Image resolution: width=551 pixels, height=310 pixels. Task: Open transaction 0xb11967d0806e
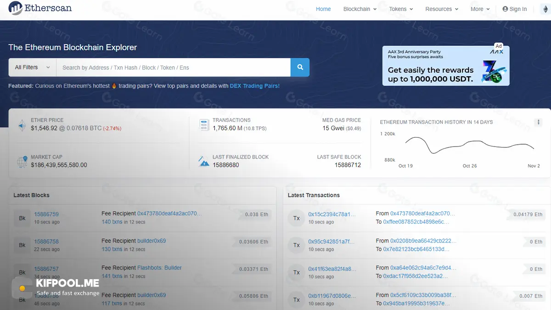(x=332, y=296)
